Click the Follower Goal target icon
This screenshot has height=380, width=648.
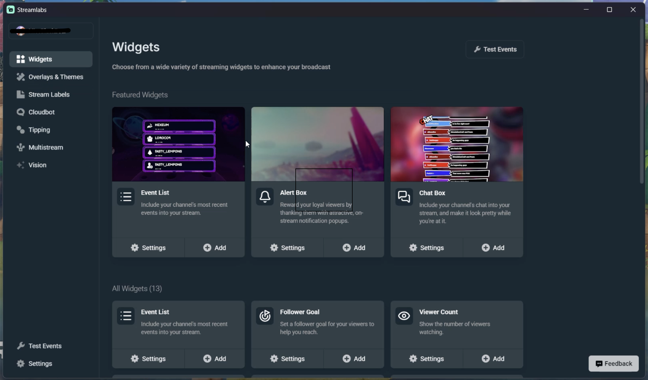click(x=265, y=316)
